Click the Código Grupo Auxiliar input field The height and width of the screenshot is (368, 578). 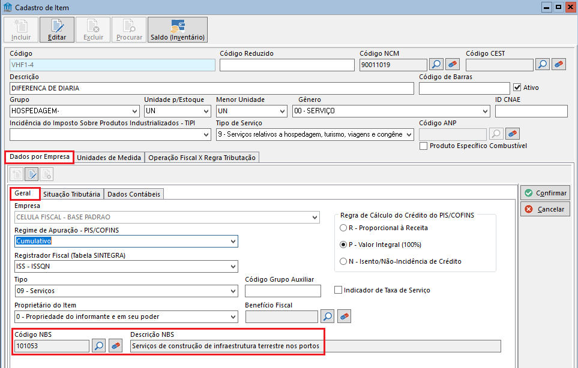click(283, 291)
